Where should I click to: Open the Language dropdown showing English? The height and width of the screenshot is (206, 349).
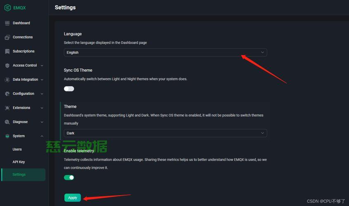point(165,52)
